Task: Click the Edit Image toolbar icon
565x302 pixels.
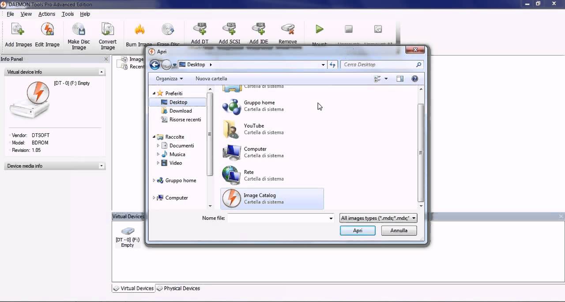Action: tap(47, 30)
